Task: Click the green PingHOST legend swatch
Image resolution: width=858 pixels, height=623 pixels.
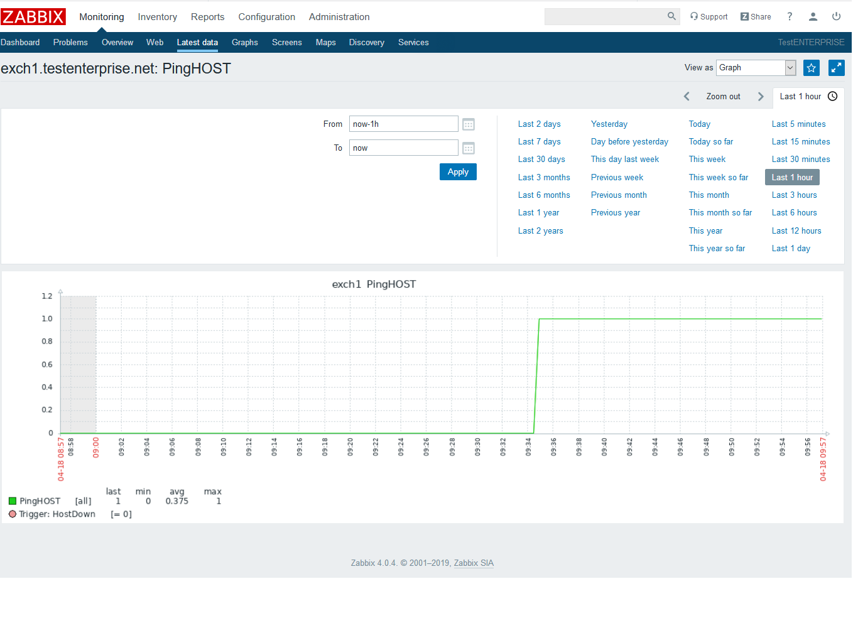Action: (x=13, y=501)
